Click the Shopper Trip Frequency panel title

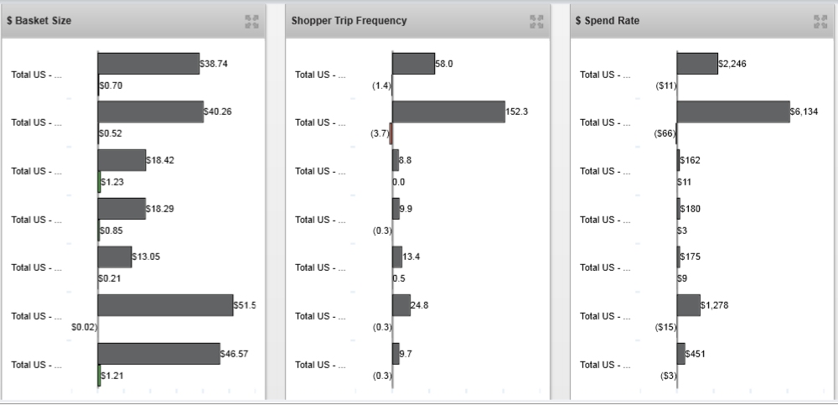coord(349,21)
